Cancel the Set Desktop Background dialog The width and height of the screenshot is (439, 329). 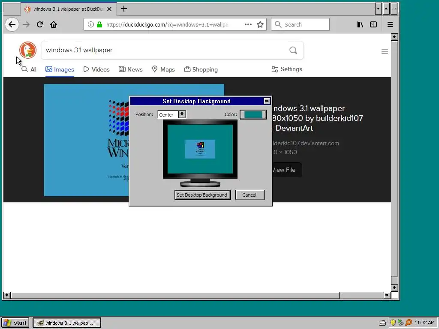pos(250,195)
